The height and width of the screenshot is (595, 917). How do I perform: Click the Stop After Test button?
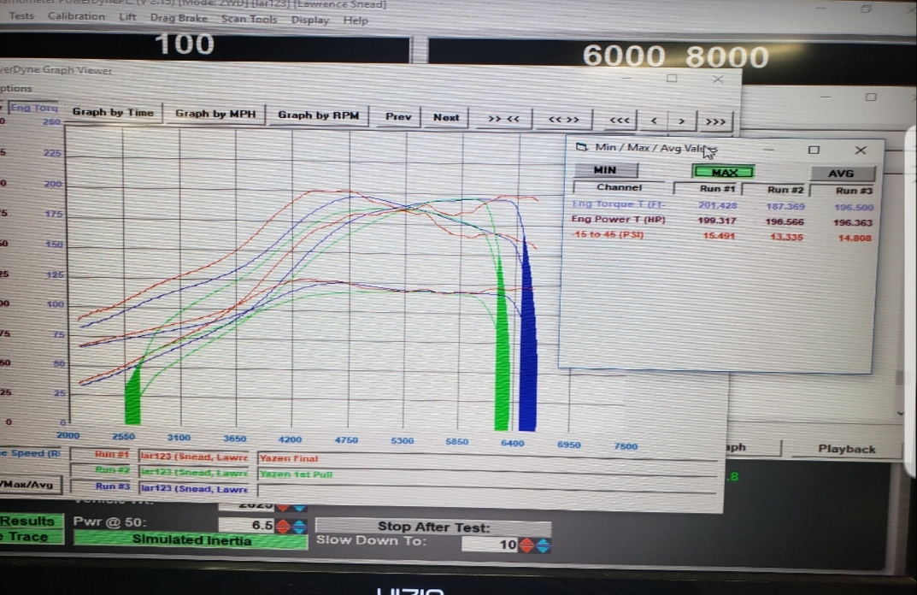[x=432, y=527]
